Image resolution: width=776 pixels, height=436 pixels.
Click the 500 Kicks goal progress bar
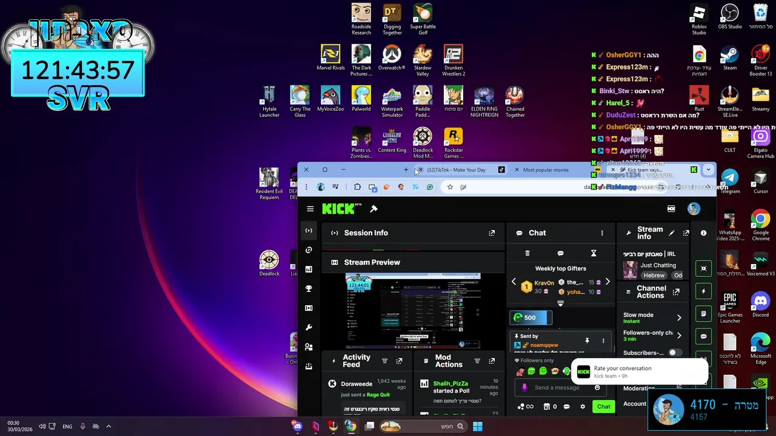(x=530, y=317)
